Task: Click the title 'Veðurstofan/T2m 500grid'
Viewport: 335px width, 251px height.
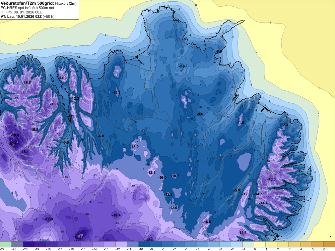Action: point(27,3)
